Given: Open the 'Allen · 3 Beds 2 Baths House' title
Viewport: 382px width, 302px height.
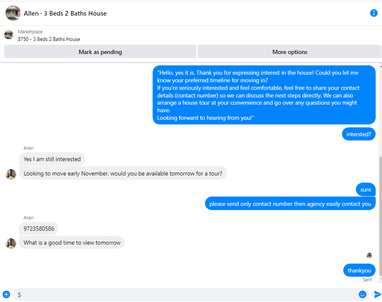Looking at the screenshot, I should pos(65,13).
